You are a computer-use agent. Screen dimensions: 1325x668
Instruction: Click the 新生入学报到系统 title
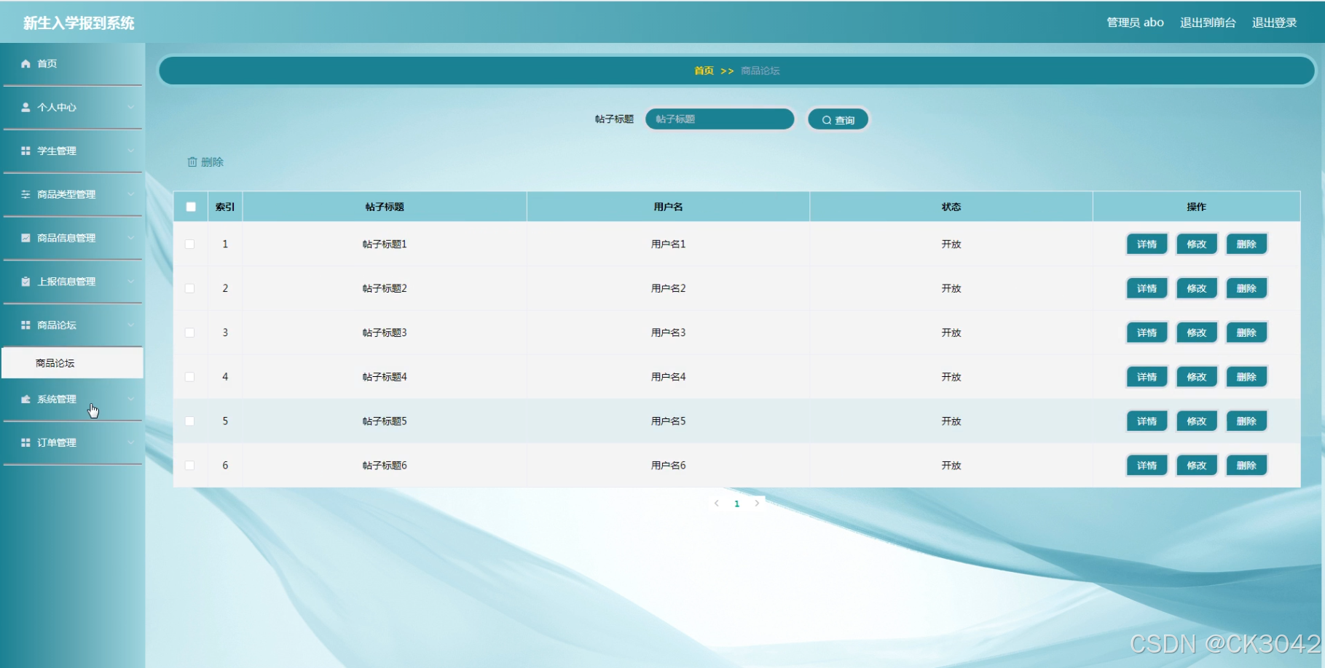79,23
